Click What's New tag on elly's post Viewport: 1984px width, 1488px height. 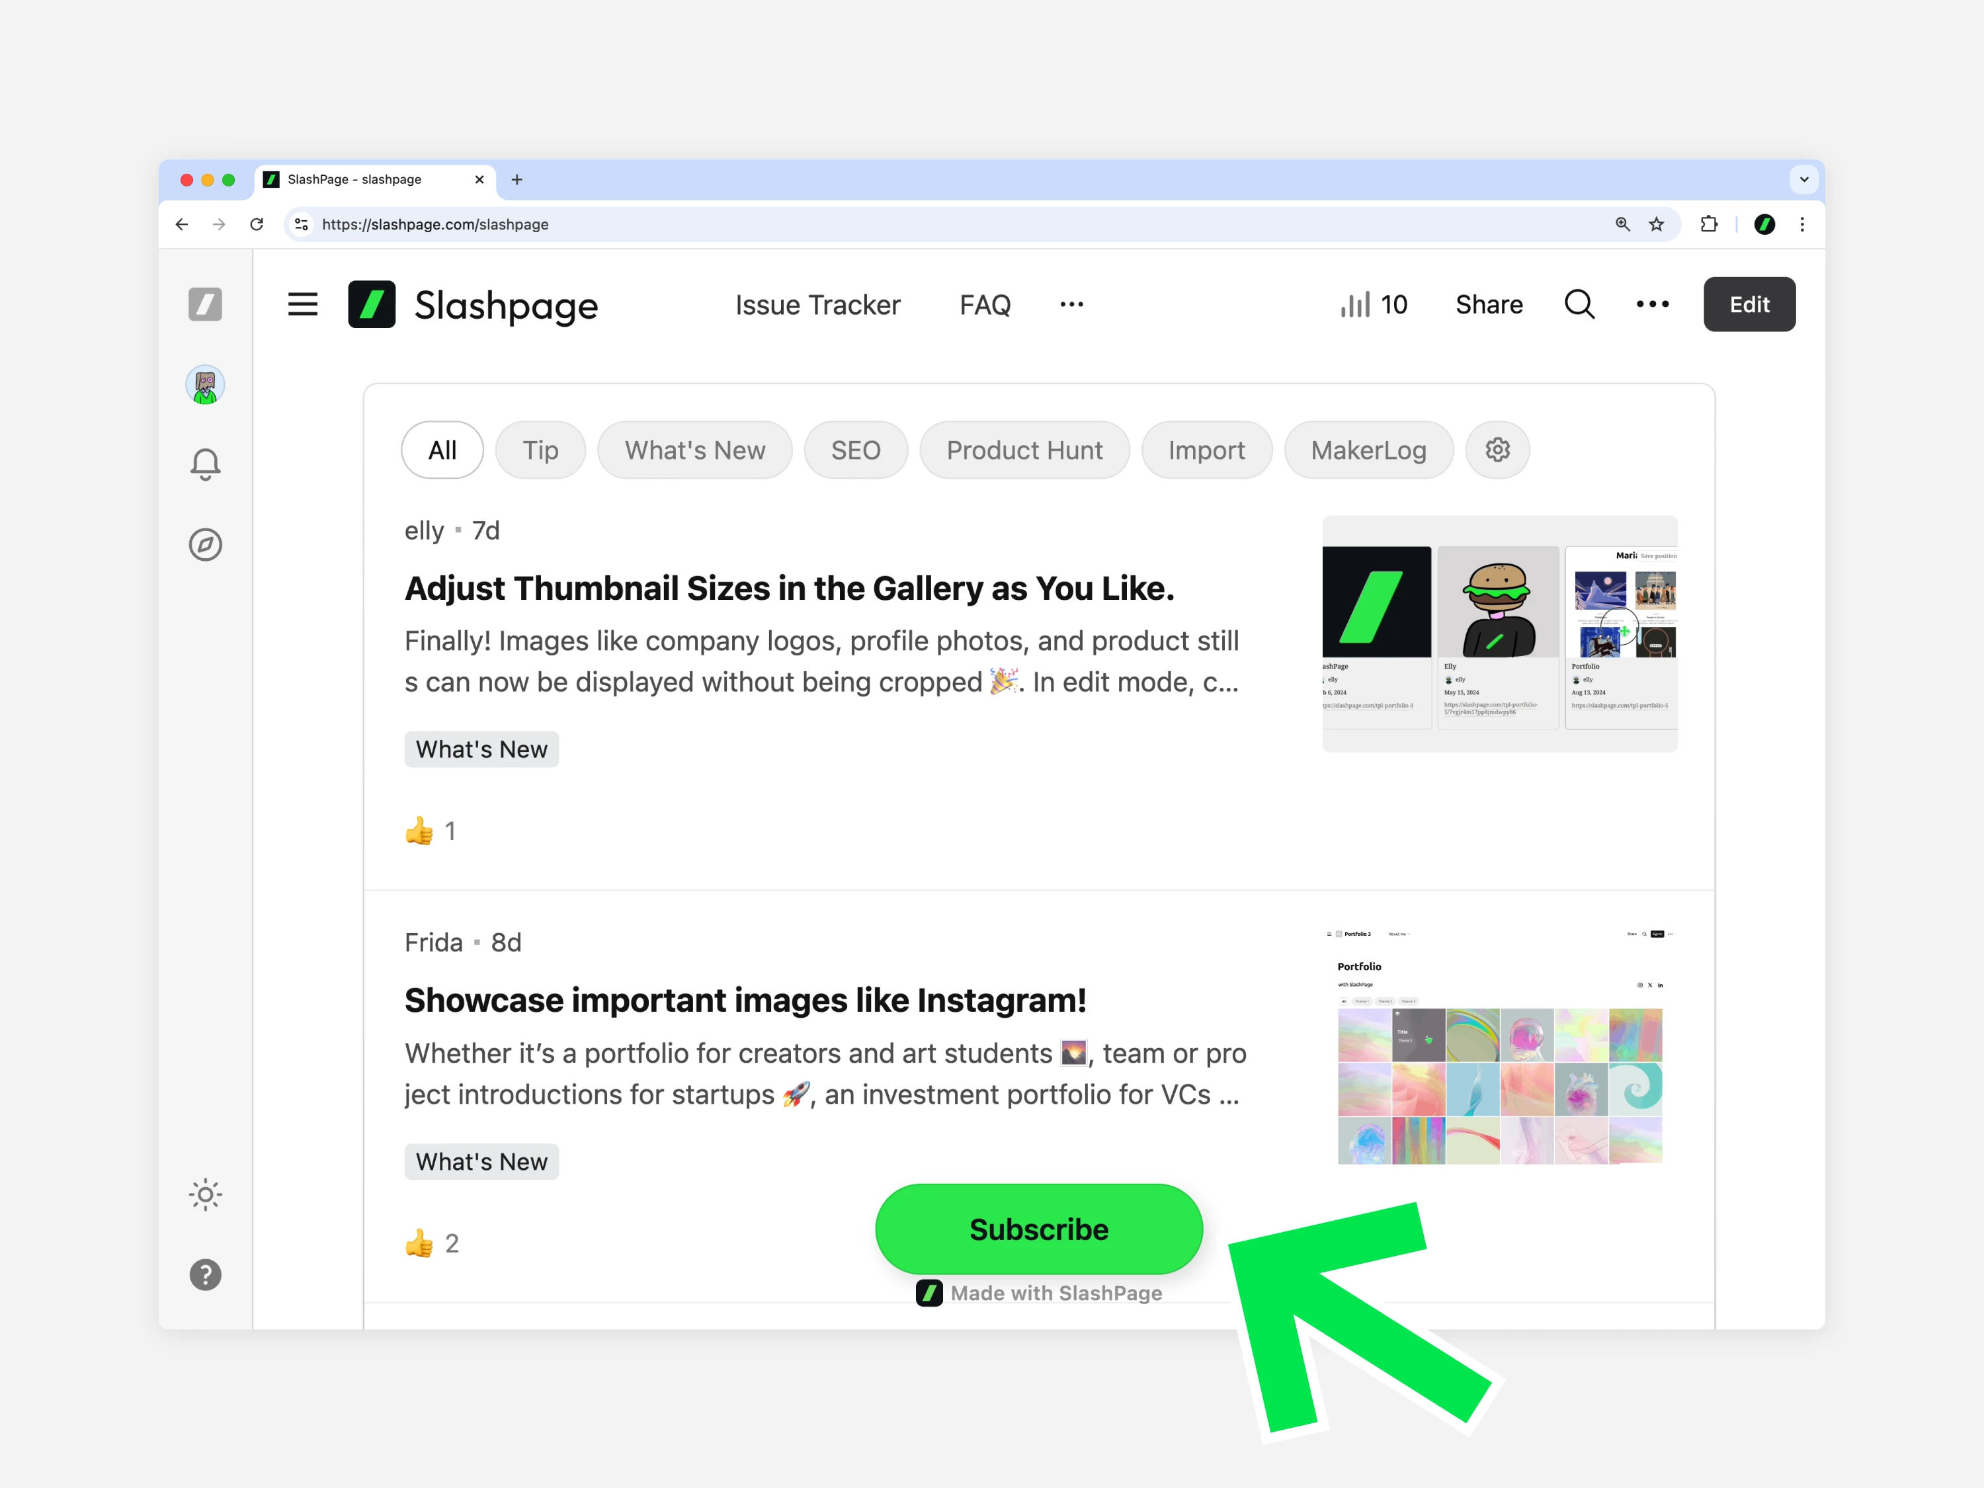pos(481,749)
